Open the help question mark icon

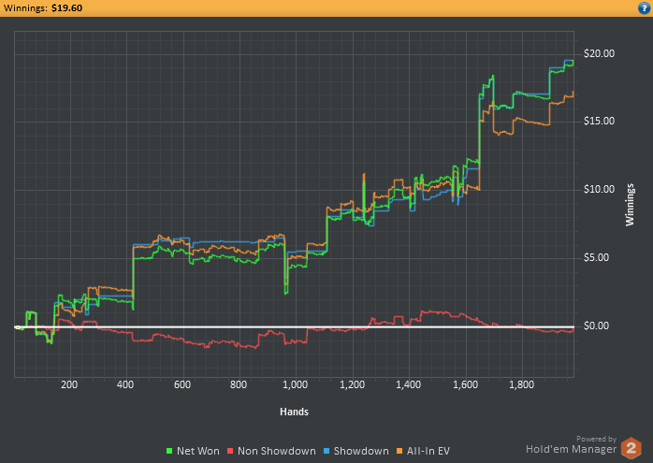pos(645,7)
